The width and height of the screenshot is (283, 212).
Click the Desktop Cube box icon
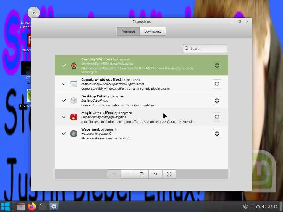pos(74,100)
